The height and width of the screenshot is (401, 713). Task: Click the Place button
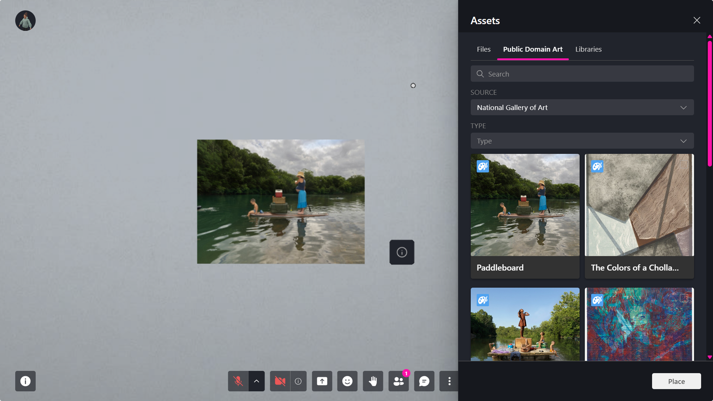coord(676,381)
